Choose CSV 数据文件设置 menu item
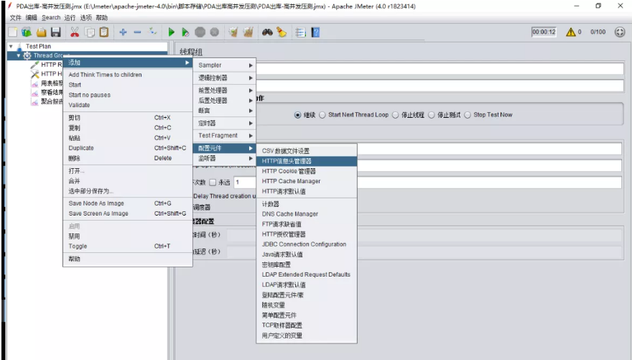The width and height of the screenshot is (632, 360). [307, 151]
